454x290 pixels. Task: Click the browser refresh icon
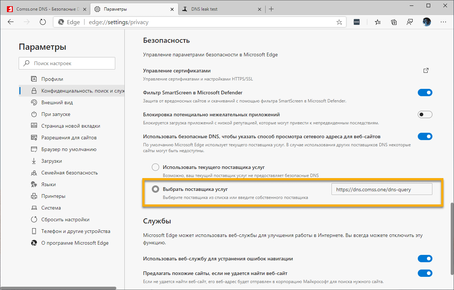pyautogui.click(x=43, y=22)
